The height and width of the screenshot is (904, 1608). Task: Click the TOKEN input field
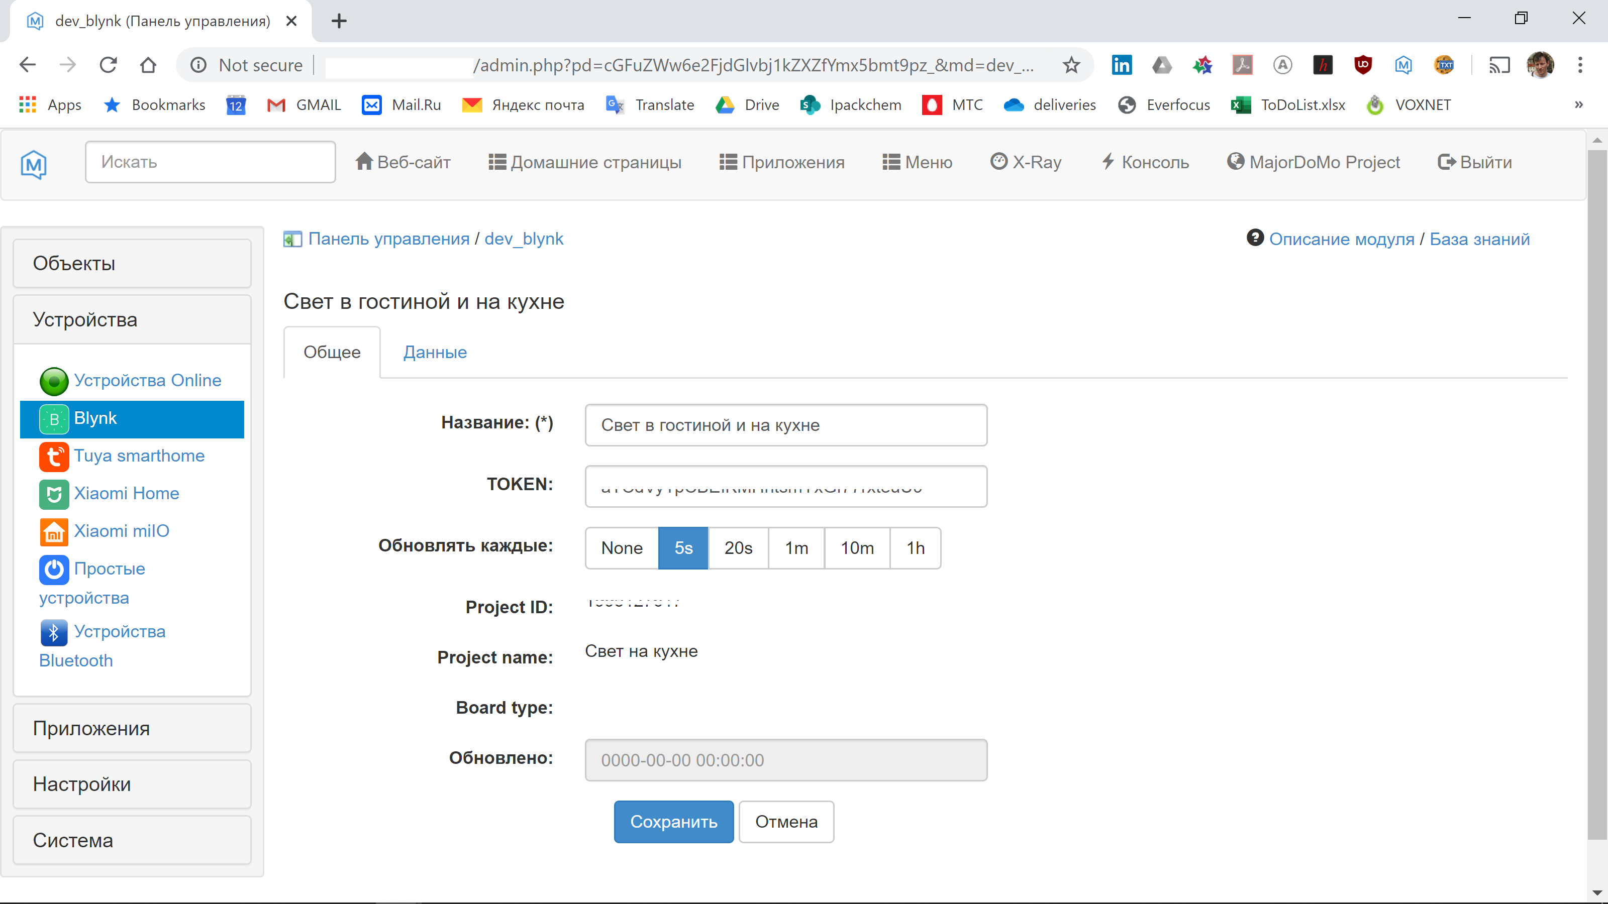pyautogui.click(x=785, y=486)
